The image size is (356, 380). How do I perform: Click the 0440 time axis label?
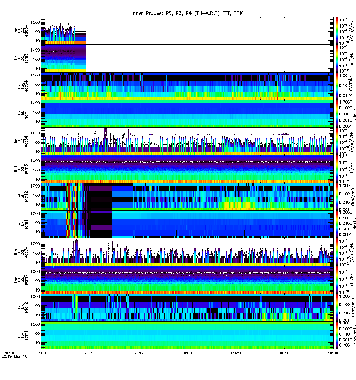pos(138,353)
